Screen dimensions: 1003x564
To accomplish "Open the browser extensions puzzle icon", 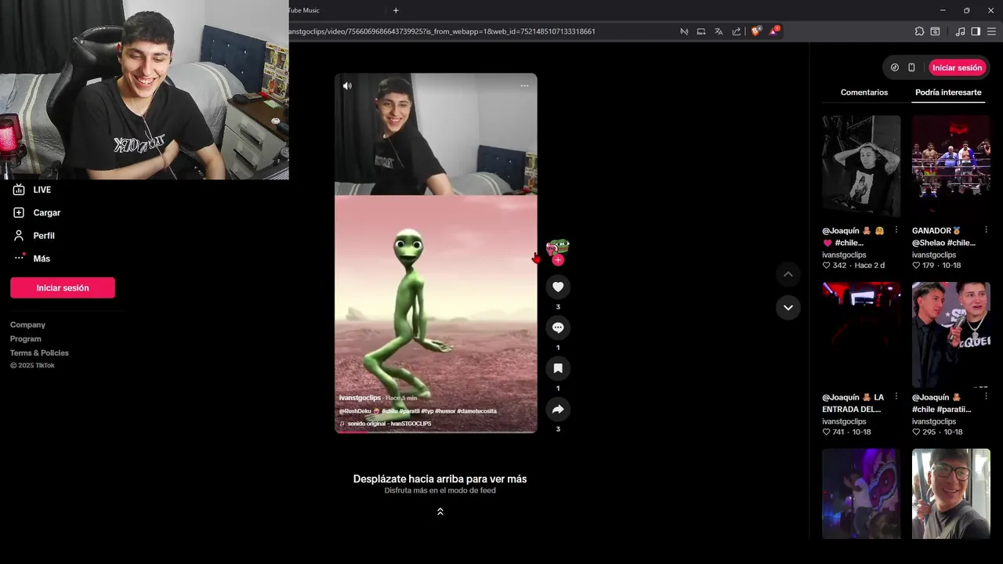I will tap(919, 31).
